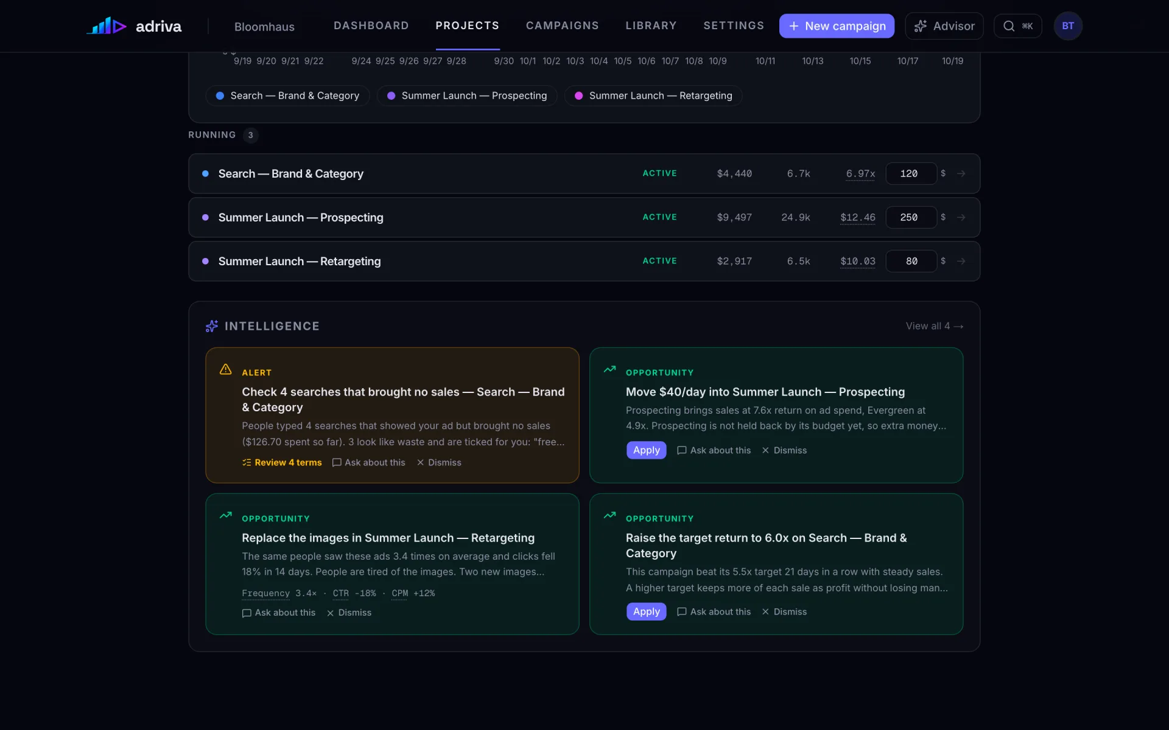Open Summer Launch — Prospecting row arrow
This screenshot has width=1169, height=730.
961,217
